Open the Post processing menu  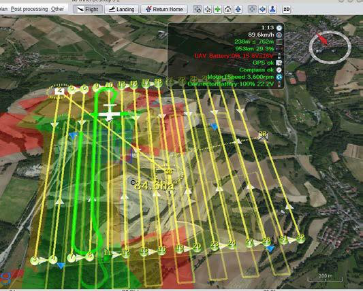click(29, 10)
